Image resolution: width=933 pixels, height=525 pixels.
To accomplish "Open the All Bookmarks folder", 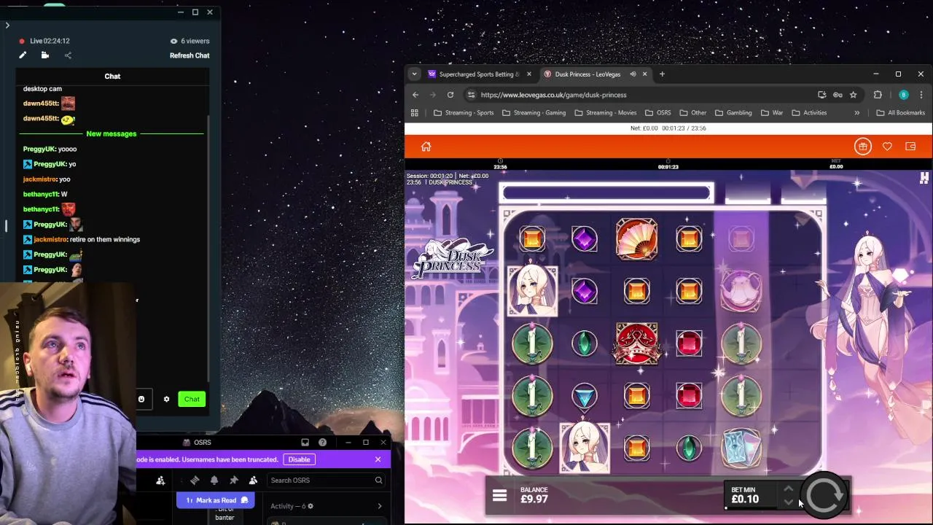I will (900, 113).
